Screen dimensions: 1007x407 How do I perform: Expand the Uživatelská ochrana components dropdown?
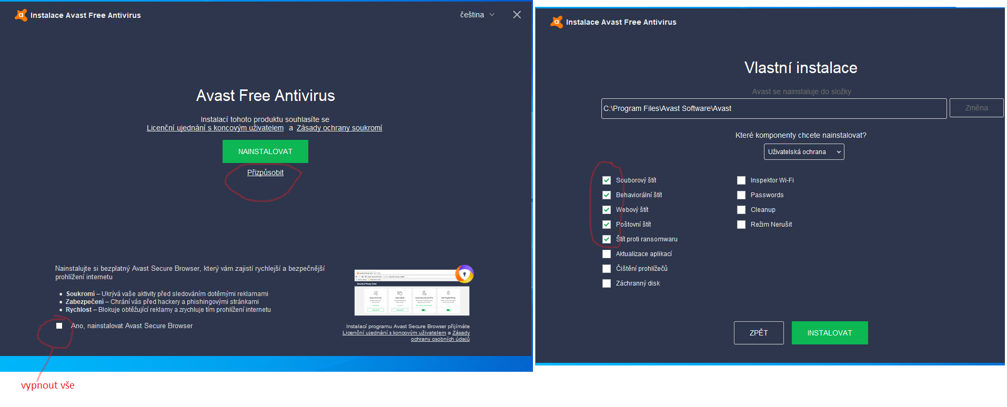[803, 152]
